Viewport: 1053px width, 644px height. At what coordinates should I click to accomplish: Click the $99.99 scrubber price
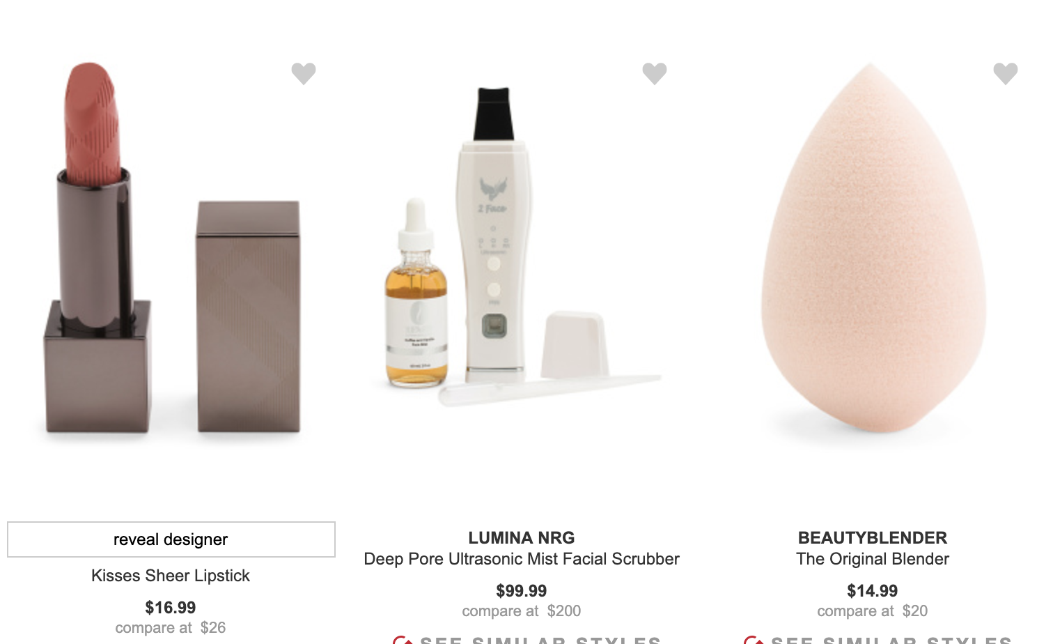(522, 591)
